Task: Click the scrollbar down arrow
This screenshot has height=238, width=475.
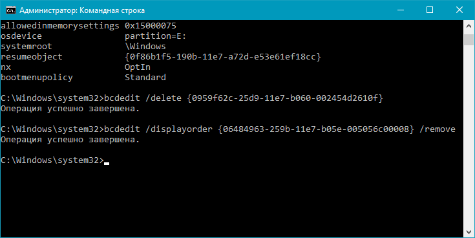Action: (x=469, y=232)
